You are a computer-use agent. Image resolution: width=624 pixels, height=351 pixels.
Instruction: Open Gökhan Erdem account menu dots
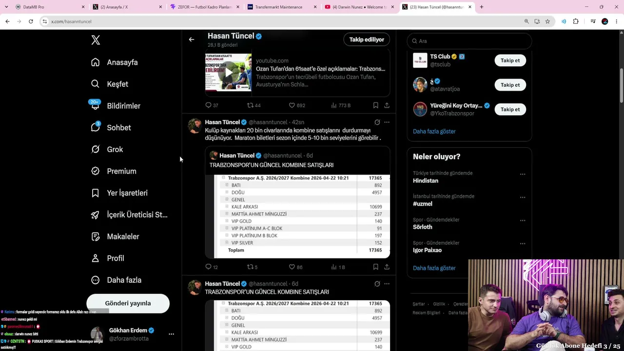(x=171, y=334)
